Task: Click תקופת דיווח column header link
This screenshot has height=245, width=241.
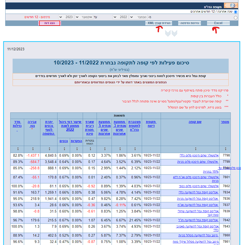Action: point(151,124)
